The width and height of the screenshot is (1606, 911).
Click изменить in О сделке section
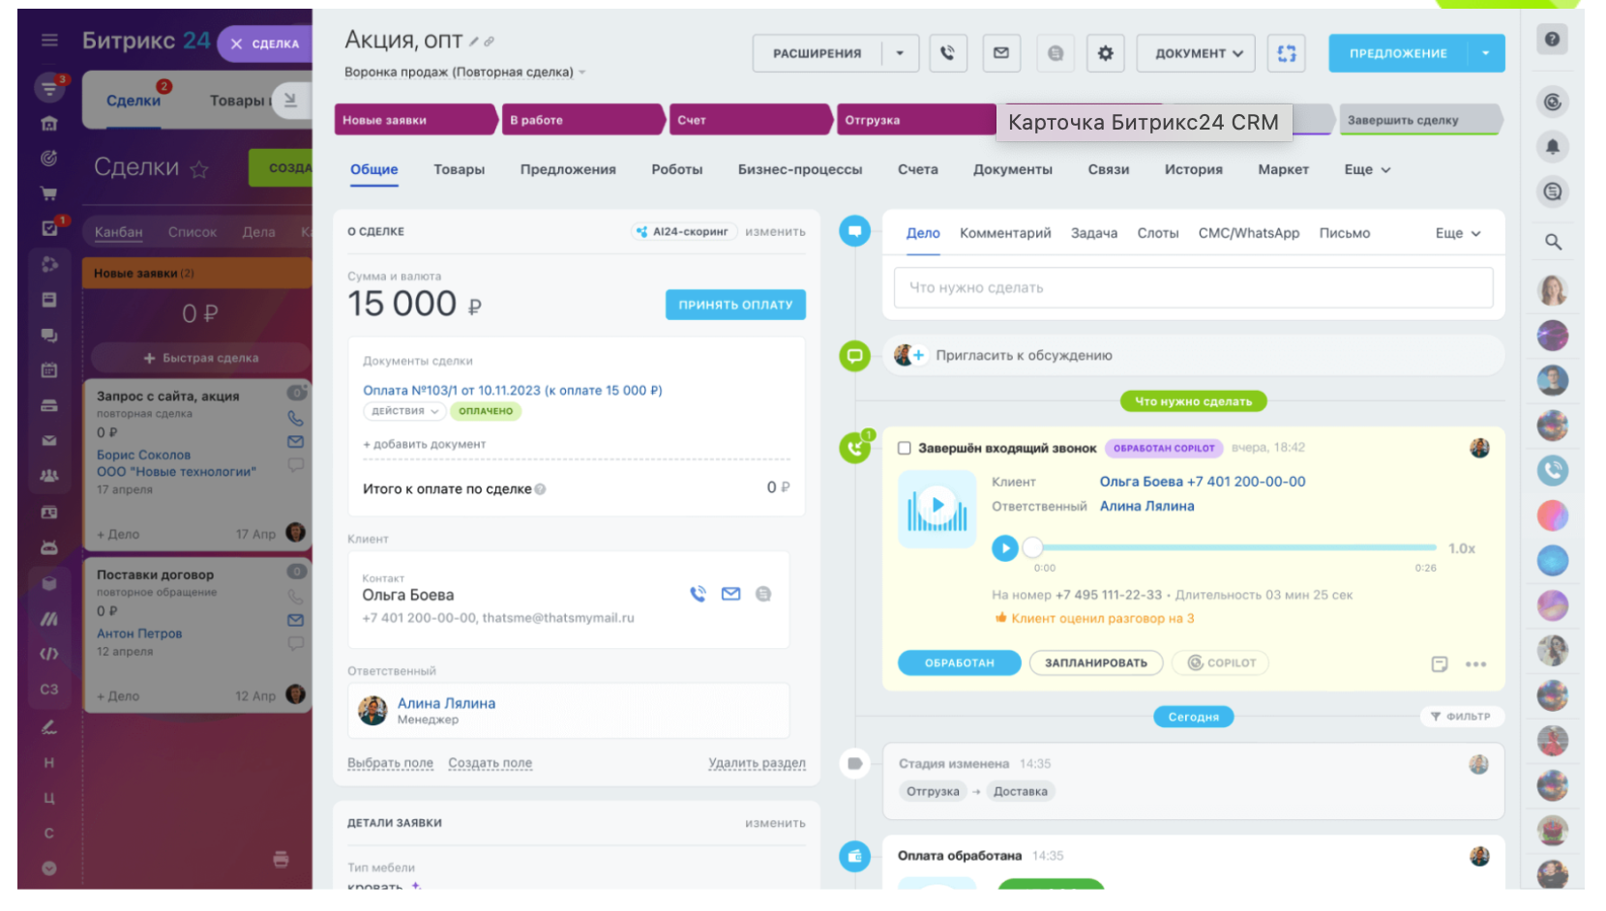[775, 232]
